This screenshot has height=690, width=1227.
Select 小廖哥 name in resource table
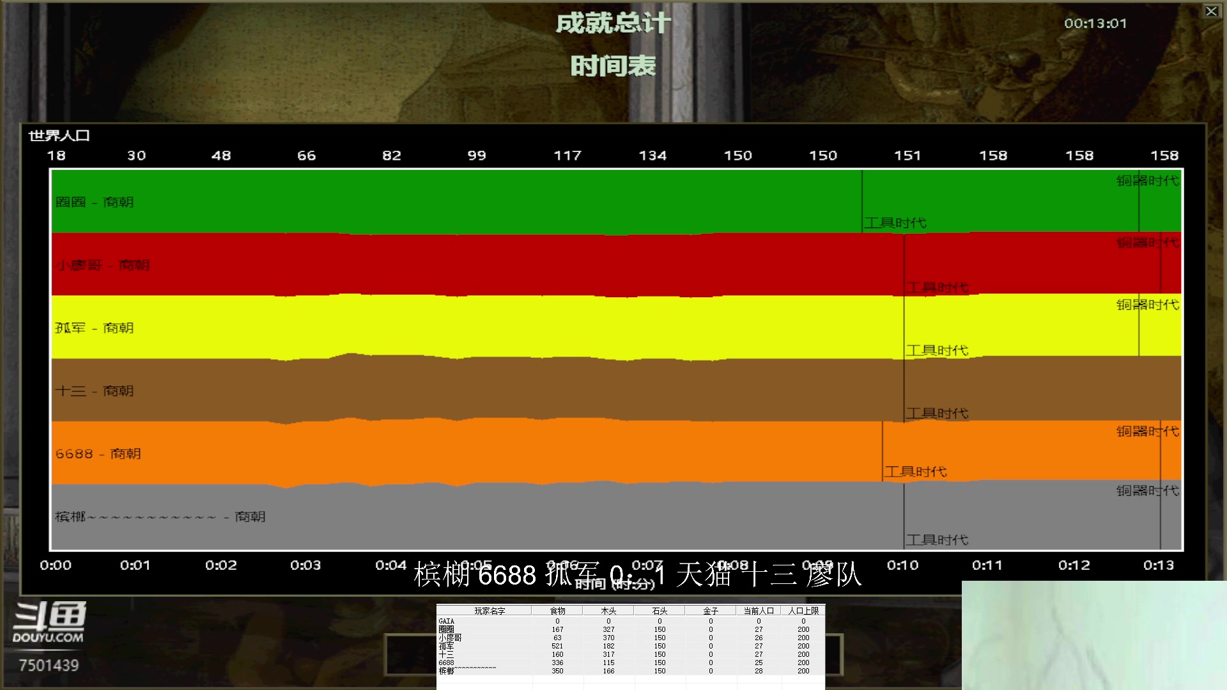coord(450,638)
